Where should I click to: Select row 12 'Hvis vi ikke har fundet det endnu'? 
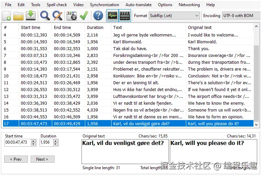pyautogui.click(x=128, y=90)
